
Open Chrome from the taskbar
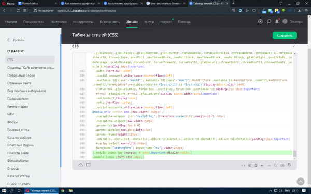(63, 190)
